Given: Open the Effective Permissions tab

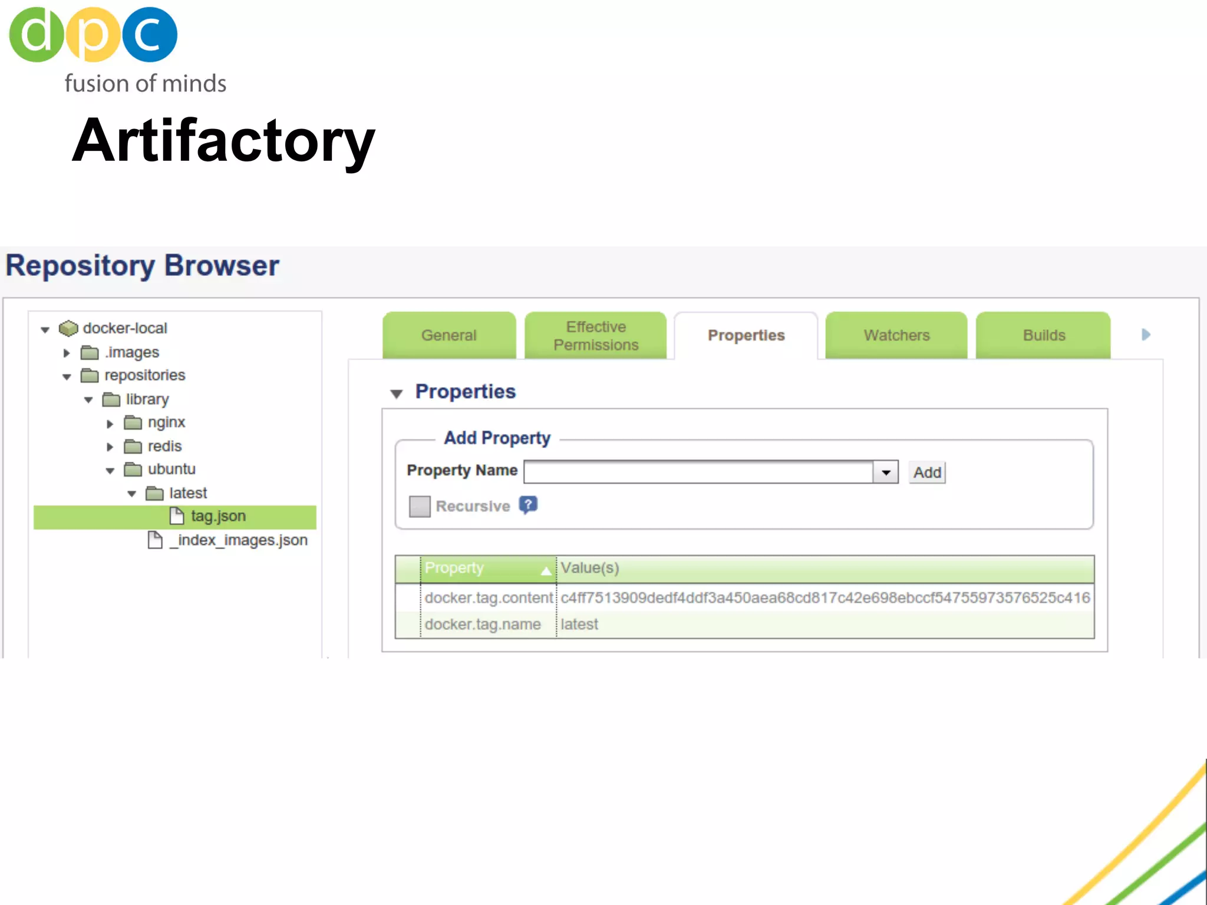Looking at the screenshot, I should tap(596, 335).
